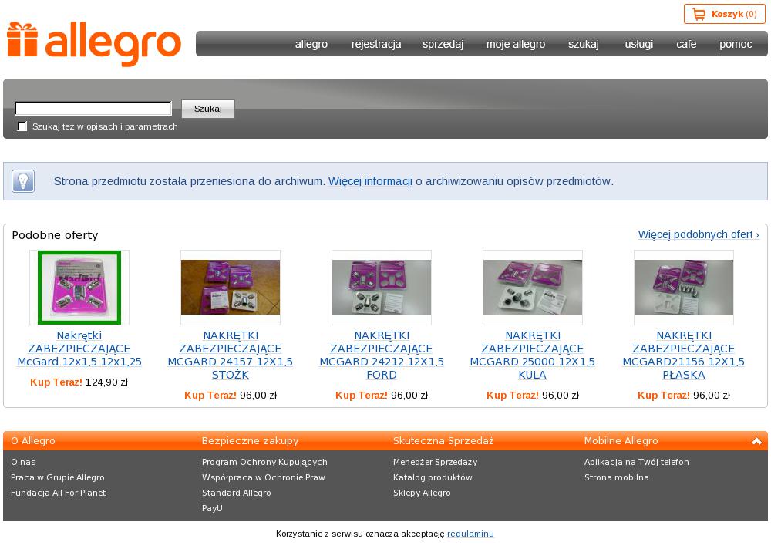Open the PayU footer link
Screen dimensions: 771x549
pos(212,508)
